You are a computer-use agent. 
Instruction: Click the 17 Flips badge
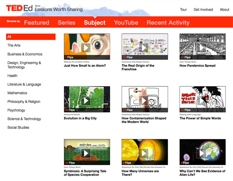[128, 110]
